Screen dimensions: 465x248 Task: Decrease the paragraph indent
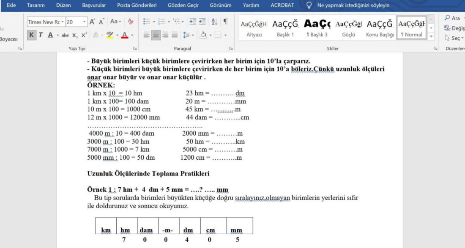click(193, 21)
